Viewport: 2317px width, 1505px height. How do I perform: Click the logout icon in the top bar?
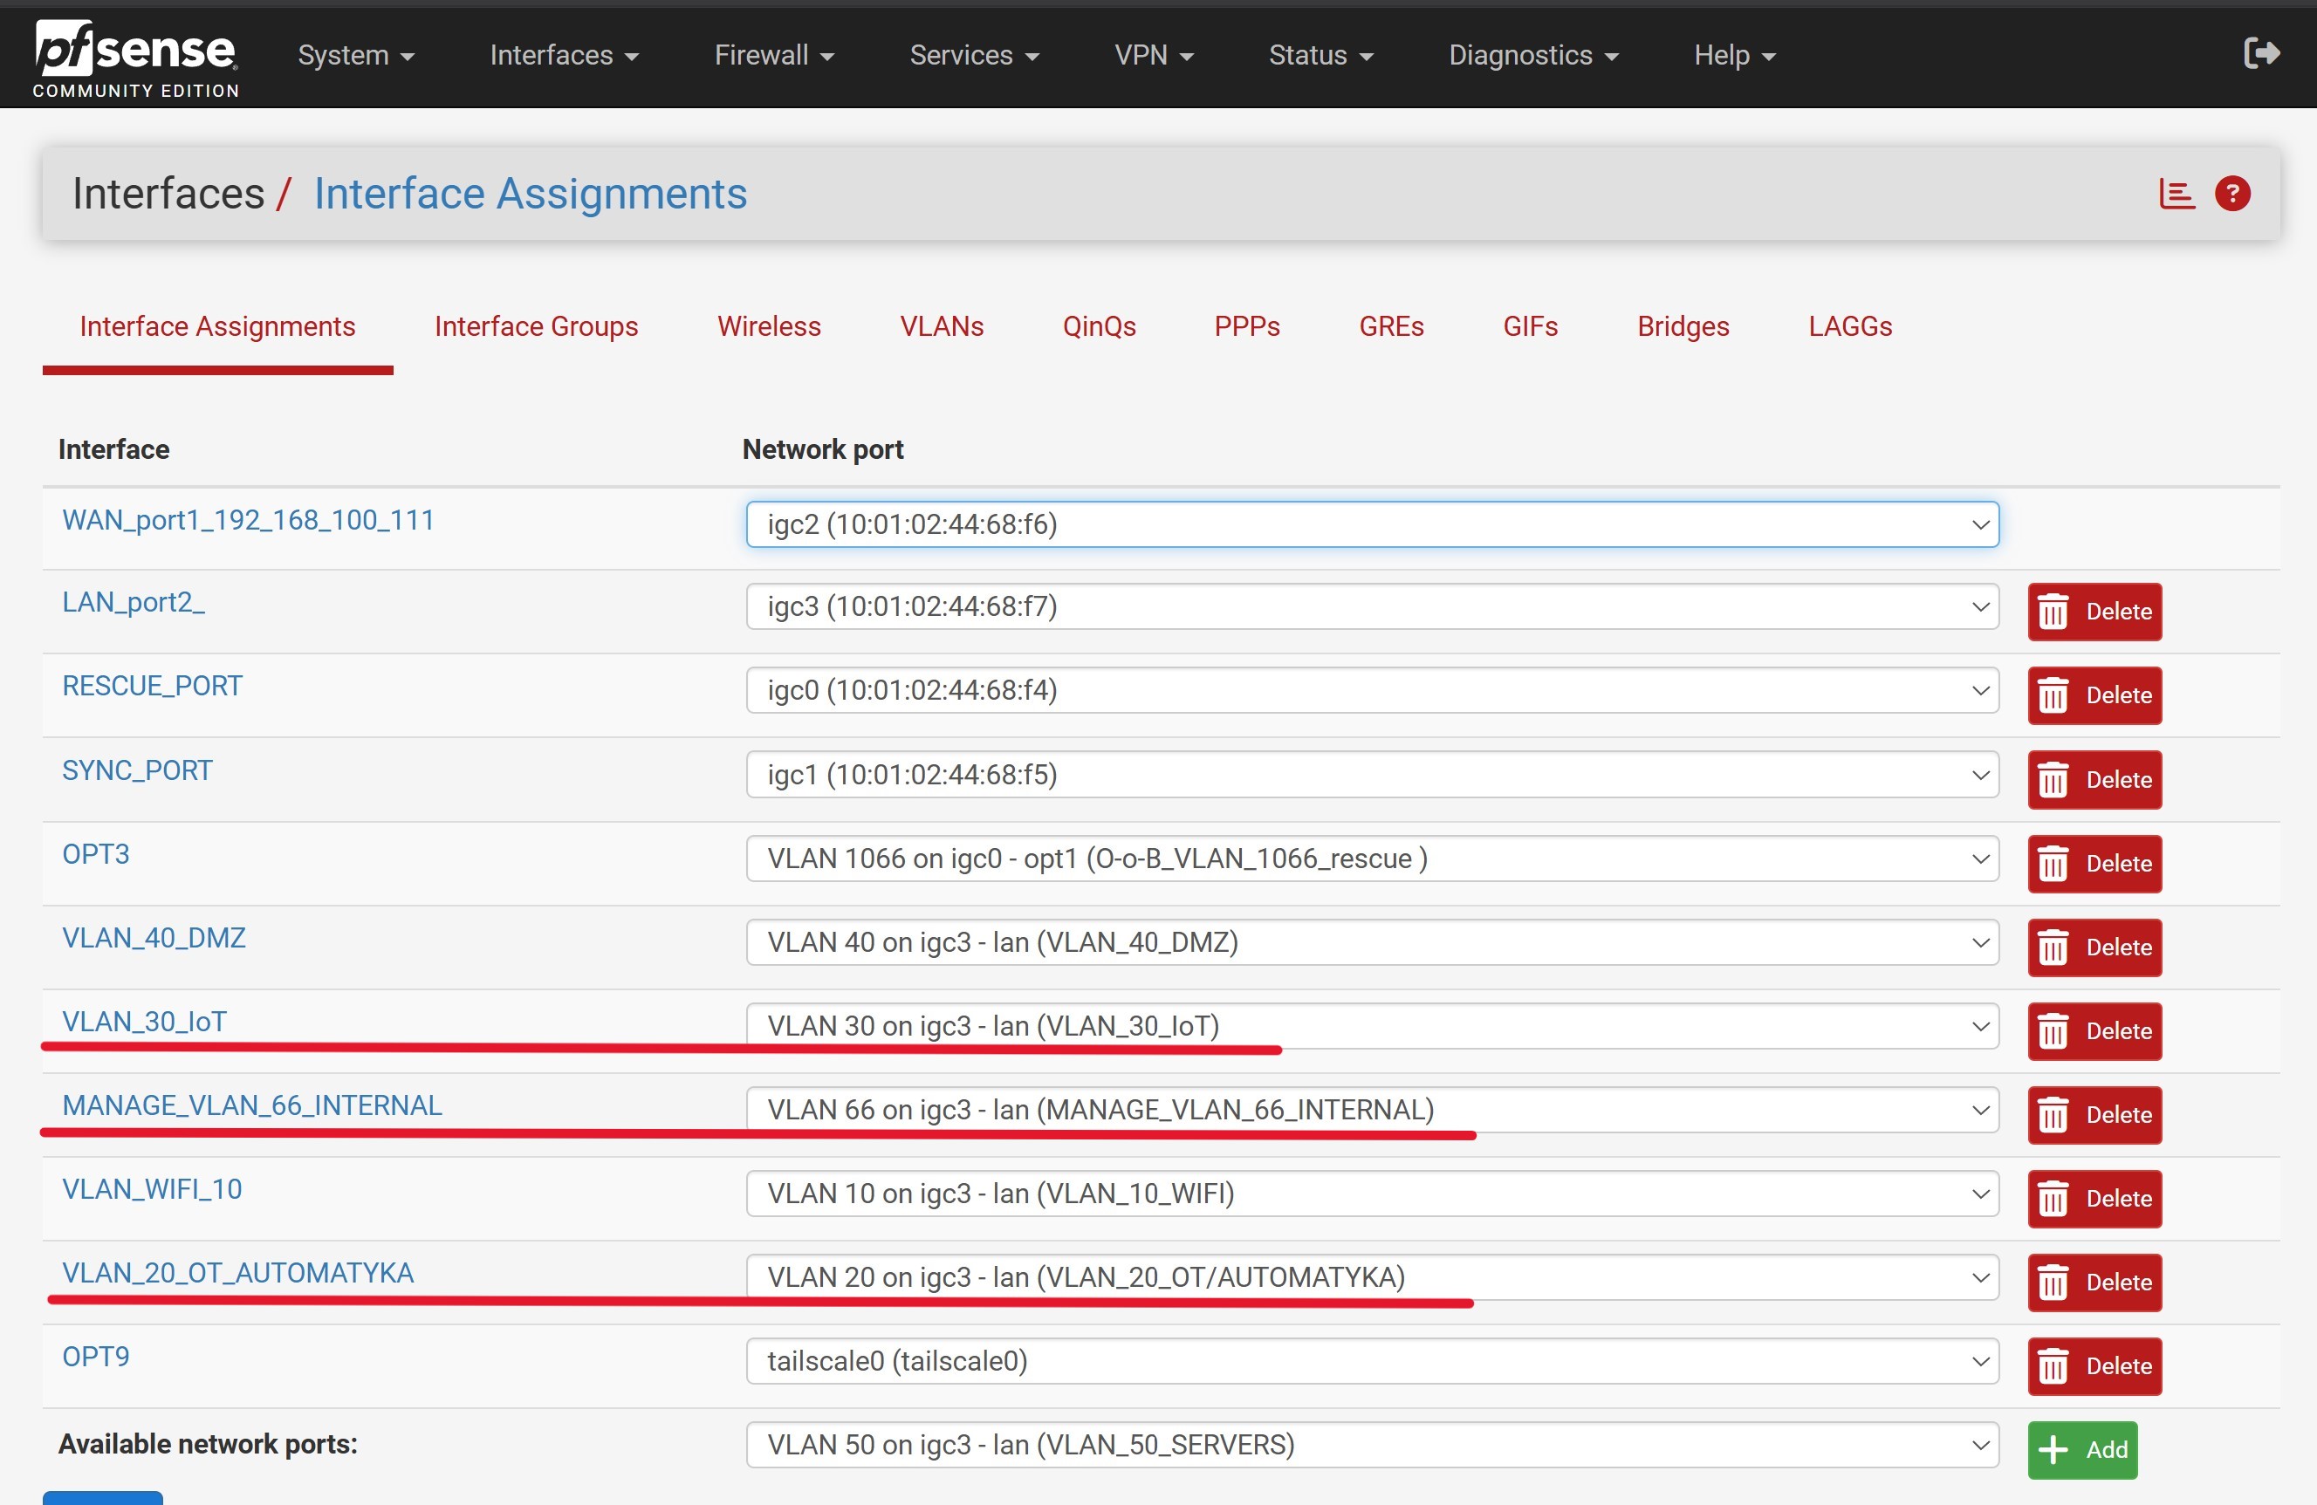(x=2261, y=53)
